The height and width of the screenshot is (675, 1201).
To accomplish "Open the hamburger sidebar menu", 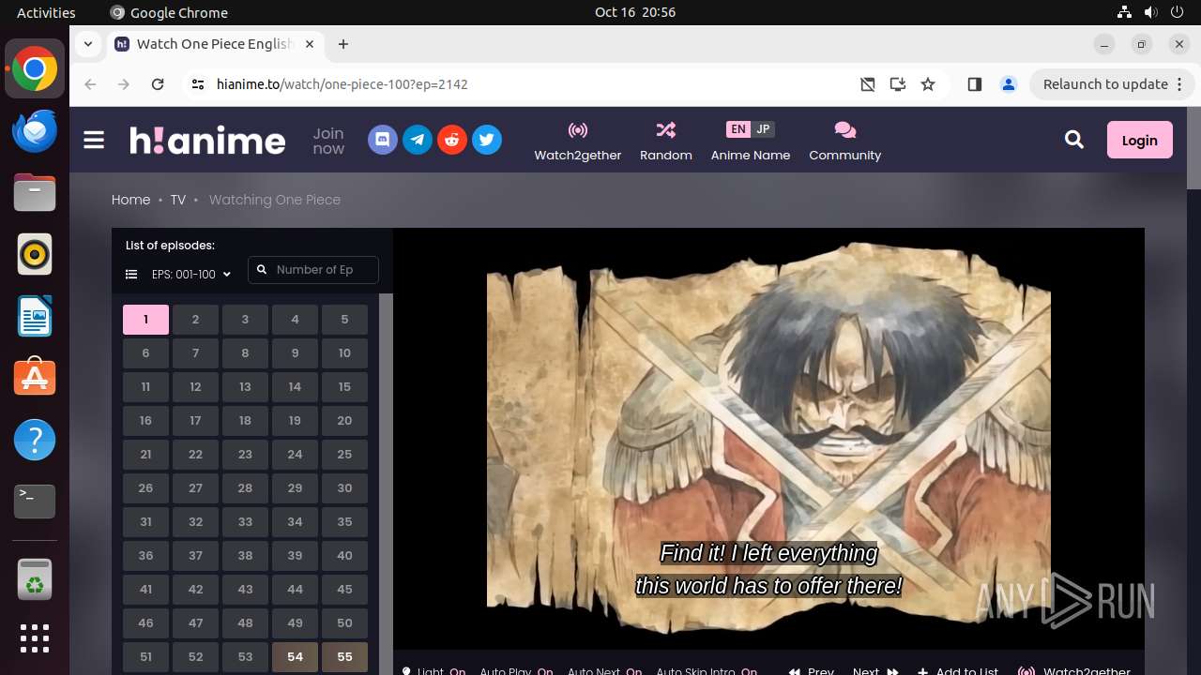I will pos(94,141).
